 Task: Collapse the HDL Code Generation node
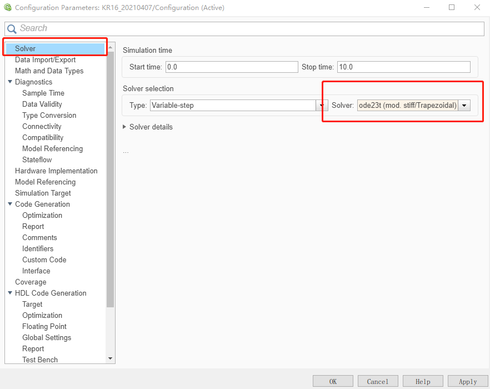point(10,293)
